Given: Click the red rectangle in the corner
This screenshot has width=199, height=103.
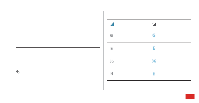Looking at the screenshot, I should pyautogui.click(x=190, y=97).
